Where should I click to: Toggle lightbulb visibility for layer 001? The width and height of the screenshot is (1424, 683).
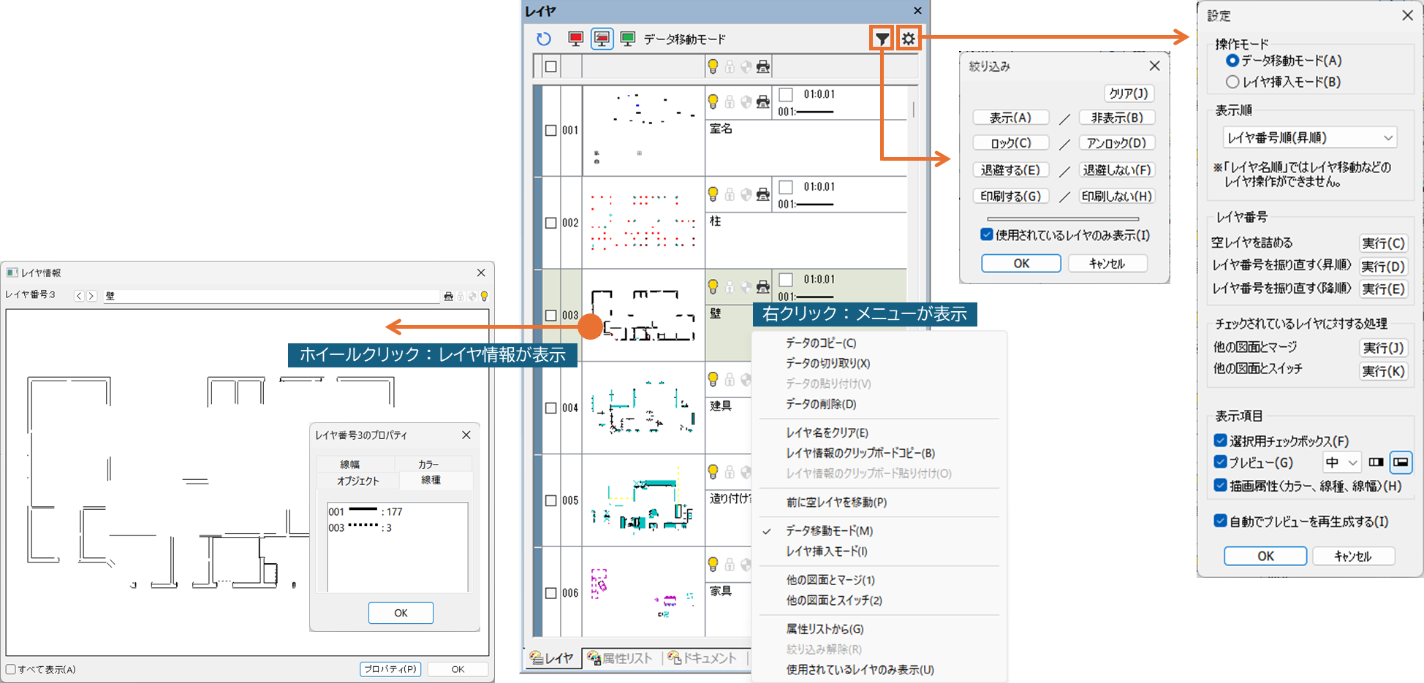click(x=713, y=102)
